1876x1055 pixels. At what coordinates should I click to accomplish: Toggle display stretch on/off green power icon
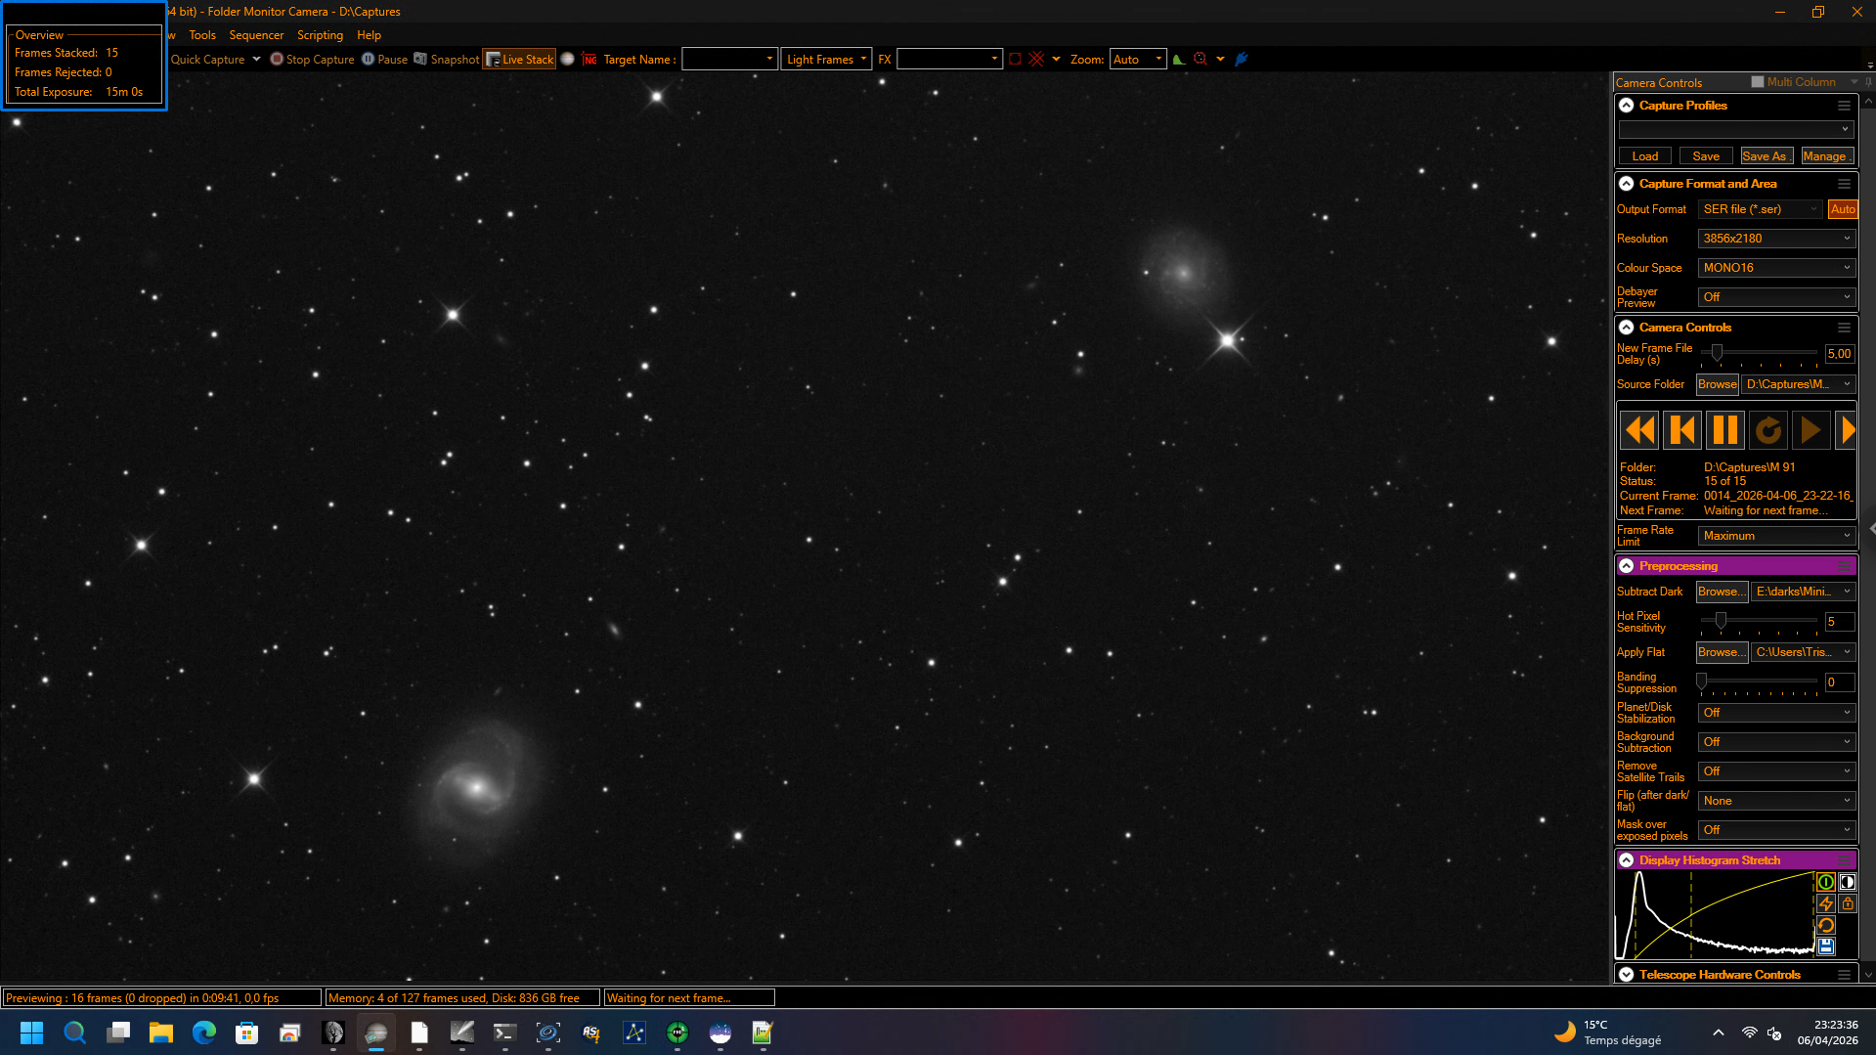(1825, 882)
